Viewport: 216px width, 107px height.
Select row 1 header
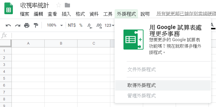(x=6, y=51)
